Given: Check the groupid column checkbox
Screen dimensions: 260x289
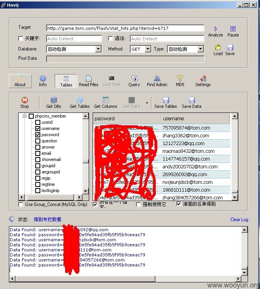Looking at the screenshot, I should tap(38, 166).
